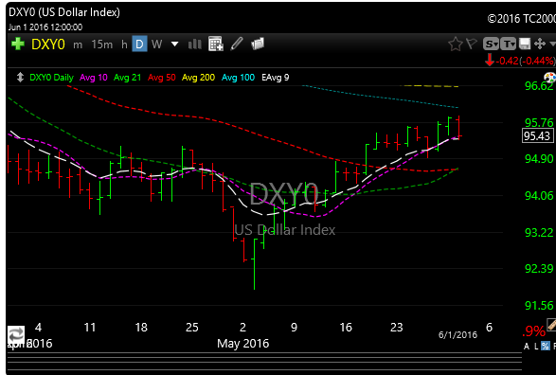Click the star favorite icon
Screen dimensions: 556x375
coord(456,44)
